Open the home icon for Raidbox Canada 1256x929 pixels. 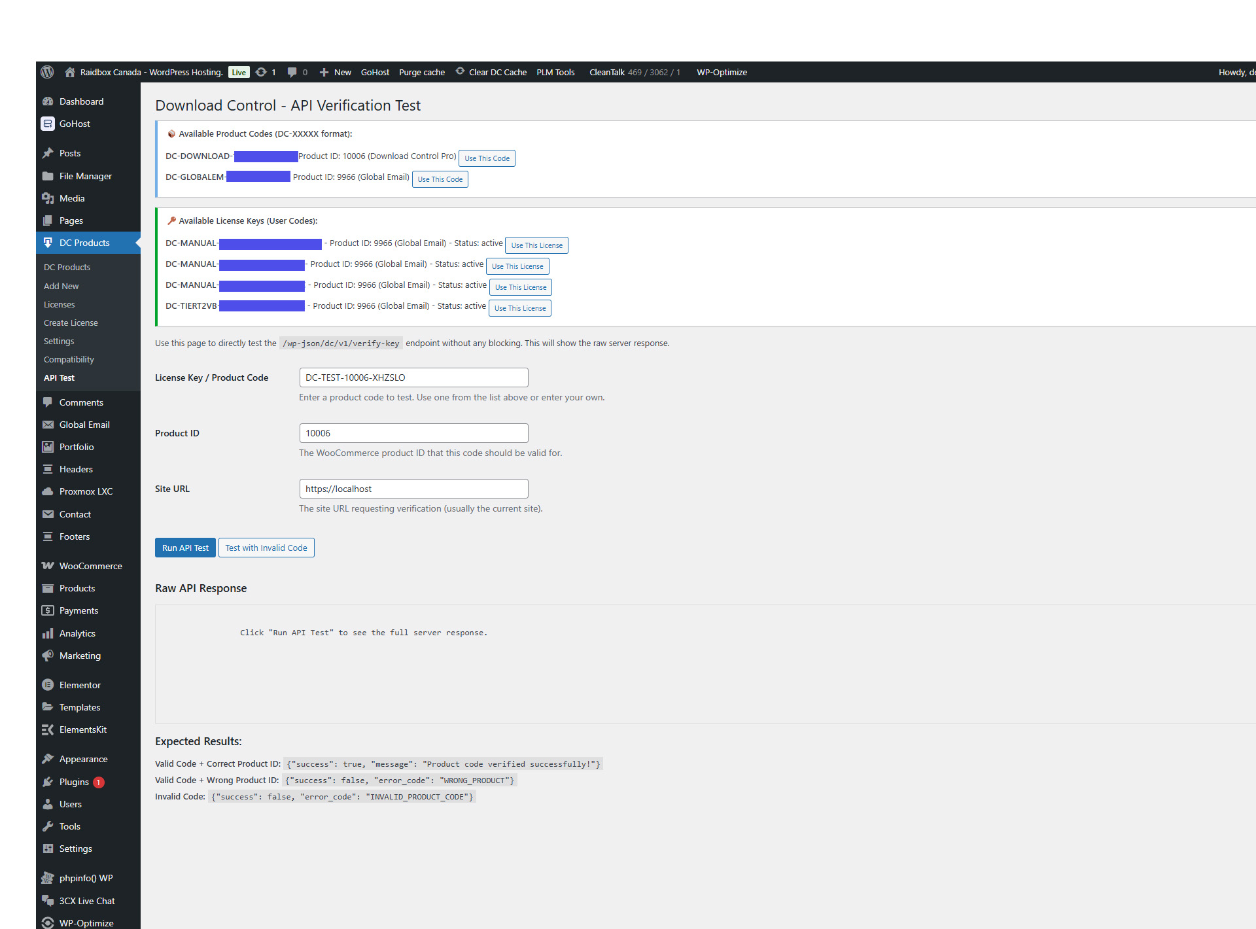pyautogui.click(x=70, y=72)
